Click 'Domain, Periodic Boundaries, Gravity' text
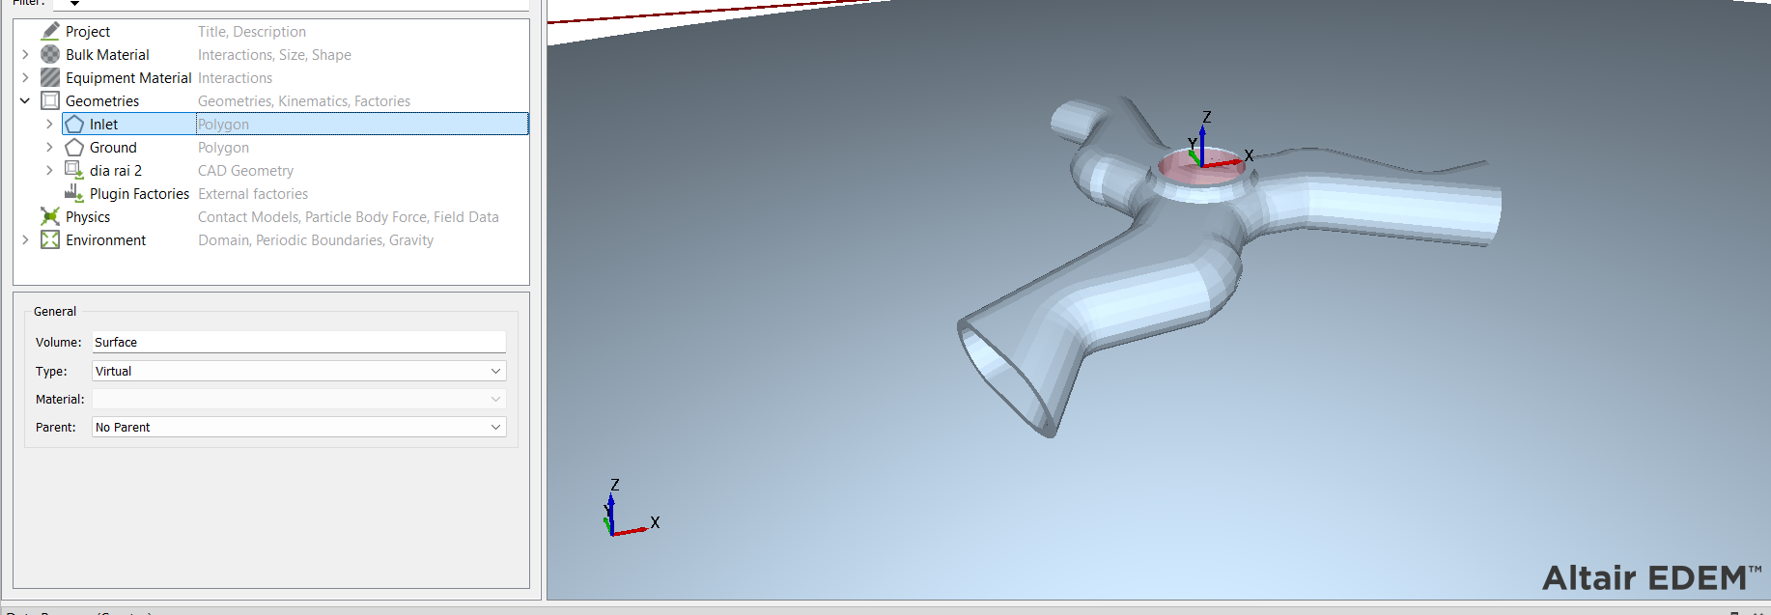The image size is (1771, 615). point(316,239)
